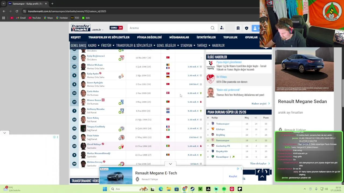Click Cherif Ndiaye's suspension icon

(x=103, y=144)
